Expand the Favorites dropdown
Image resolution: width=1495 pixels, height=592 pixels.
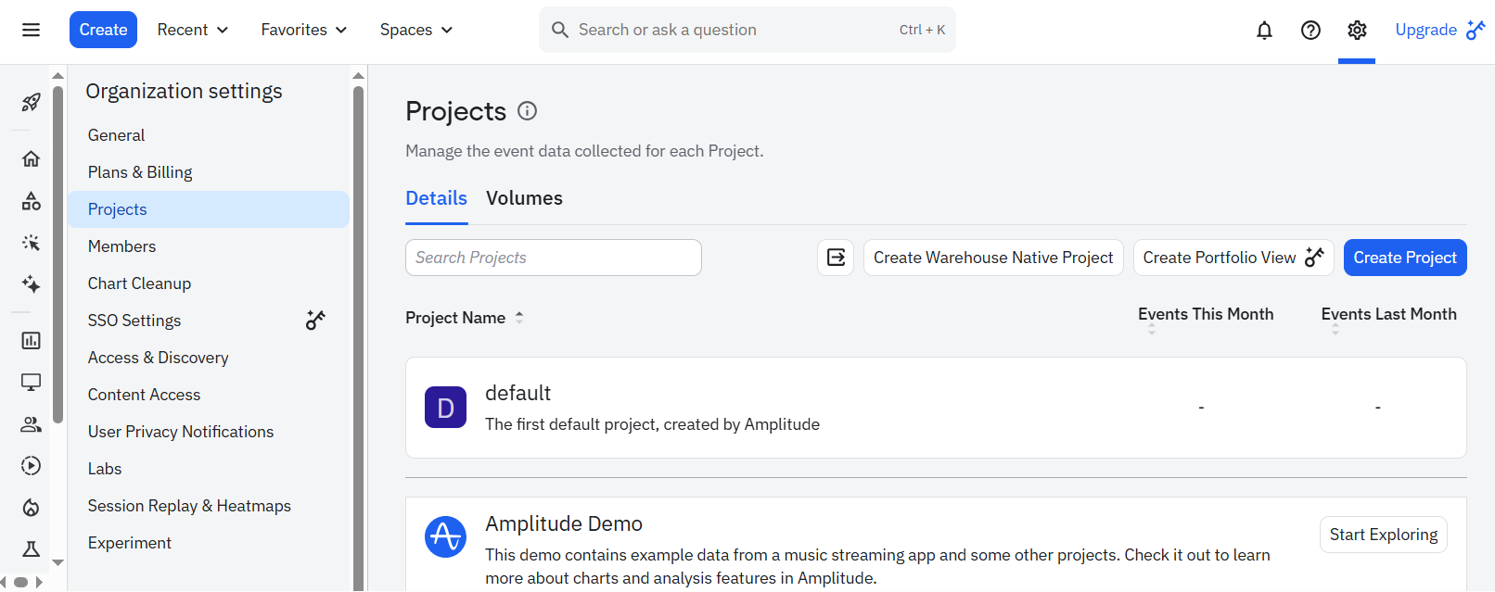pos(304,30)
